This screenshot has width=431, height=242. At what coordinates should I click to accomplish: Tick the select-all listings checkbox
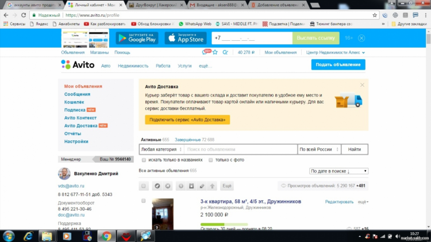pos(144,186)
